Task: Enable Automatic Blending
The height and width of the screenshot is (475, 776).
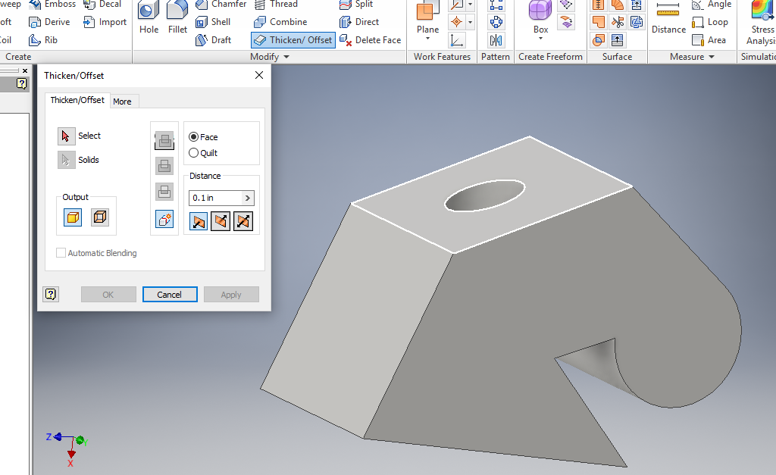Action: click(61, 253)
